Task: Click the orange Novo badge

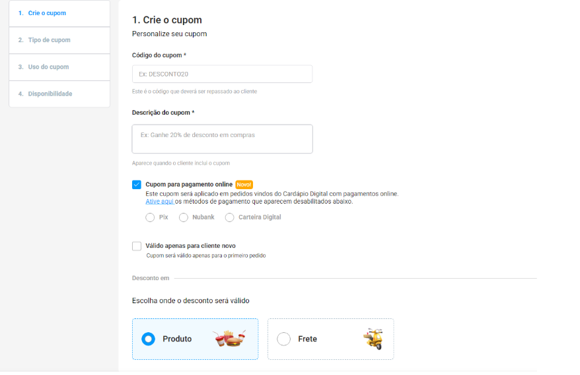Action: (244, 185)
